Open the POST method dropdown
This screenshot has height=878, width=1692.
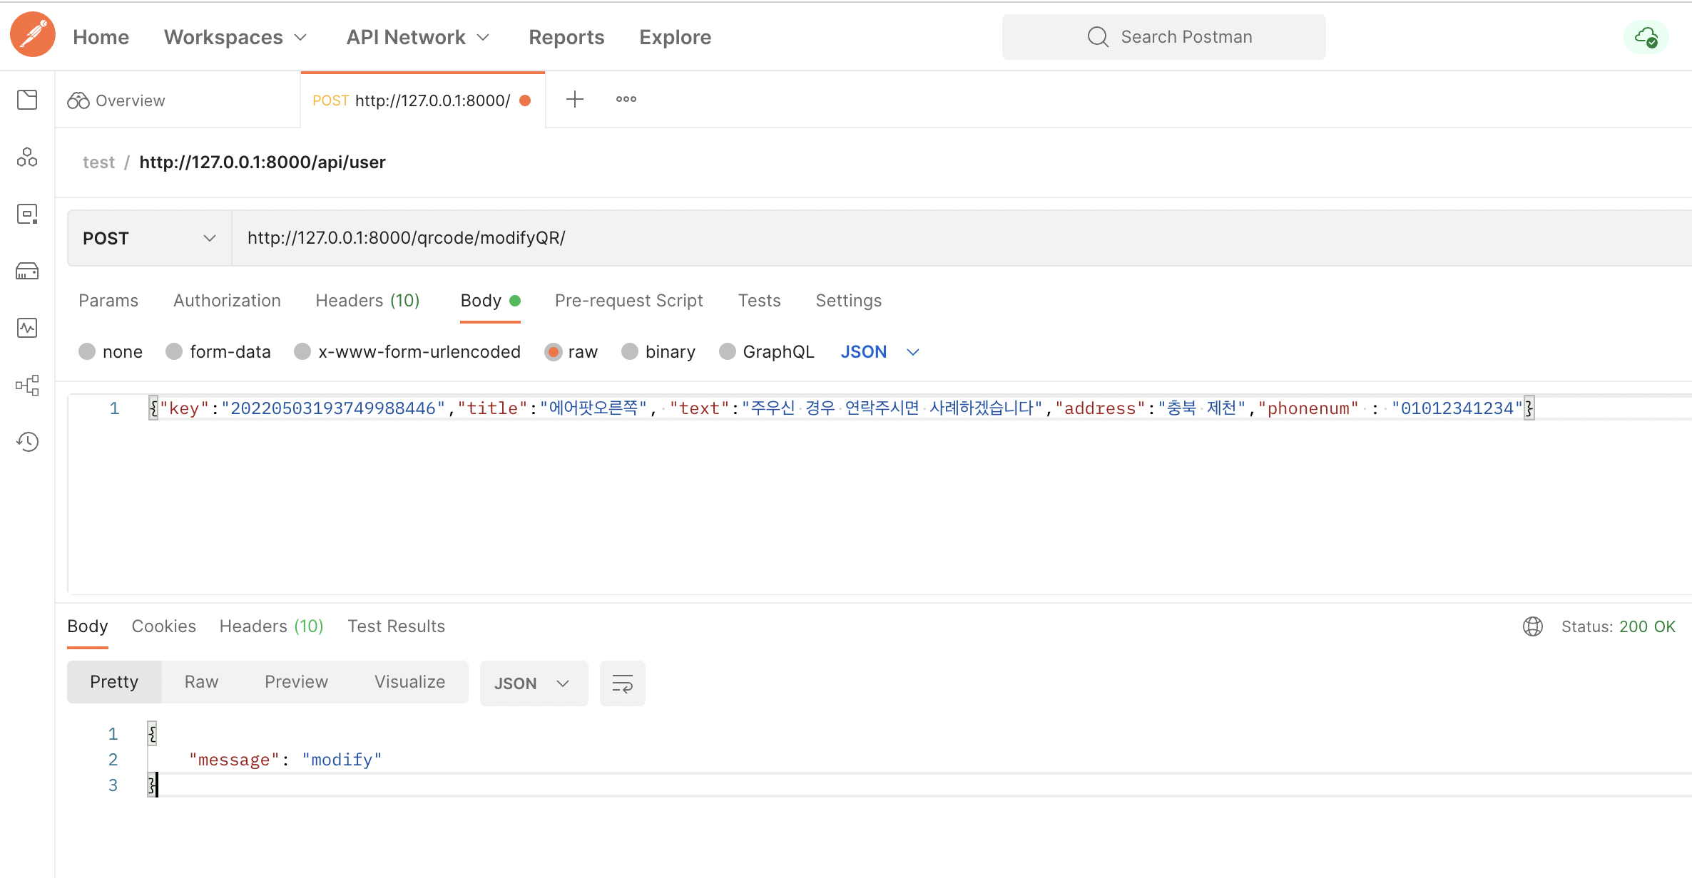[x=149, y=238]
